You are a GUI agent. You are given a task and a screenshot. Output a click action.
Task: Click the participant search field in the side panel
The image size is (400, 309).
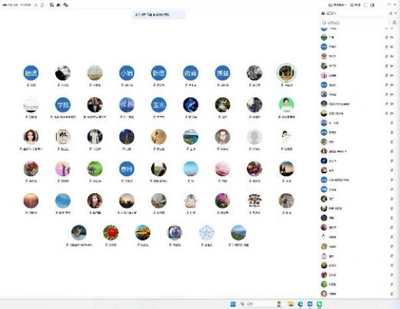355,23
